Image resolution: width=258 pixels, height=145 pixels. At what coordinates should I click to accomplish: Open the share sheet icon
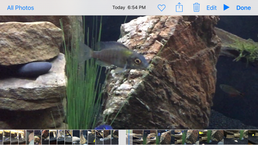(x=179, y=7)
